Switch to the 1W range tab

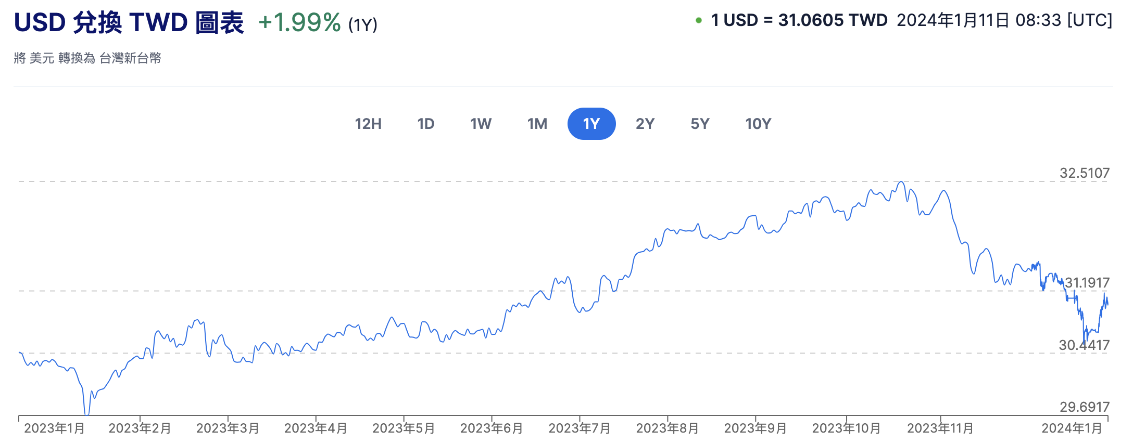(x=481, y=124)
